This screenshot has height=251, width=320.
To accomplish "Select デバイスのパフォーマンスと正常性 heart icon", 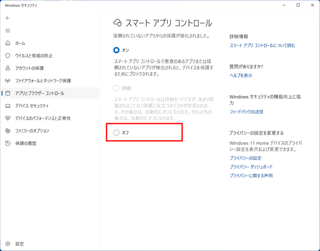I will [x=8, y=118].
